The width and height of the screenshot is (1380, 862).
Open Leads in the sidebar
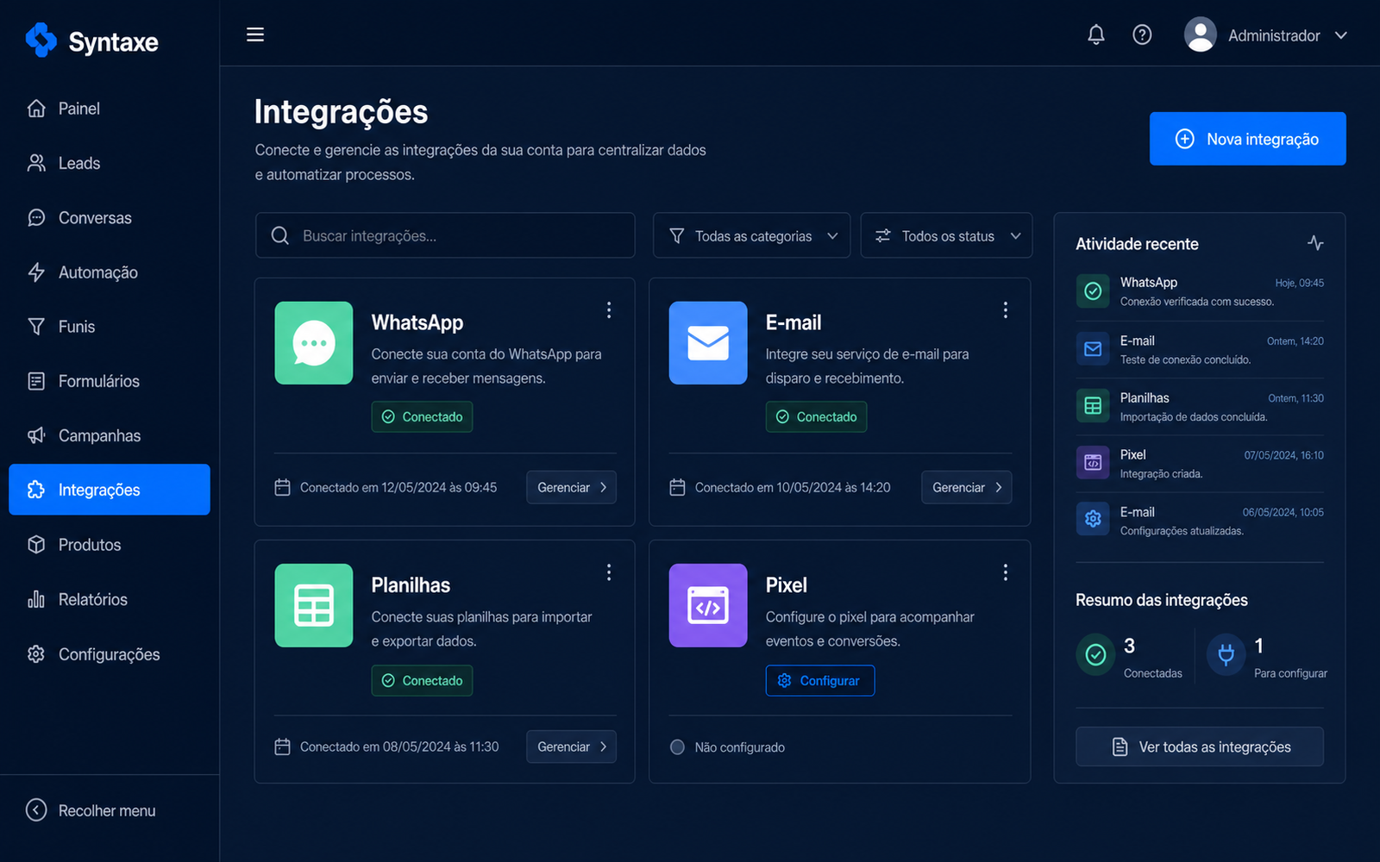coord(110,163)
